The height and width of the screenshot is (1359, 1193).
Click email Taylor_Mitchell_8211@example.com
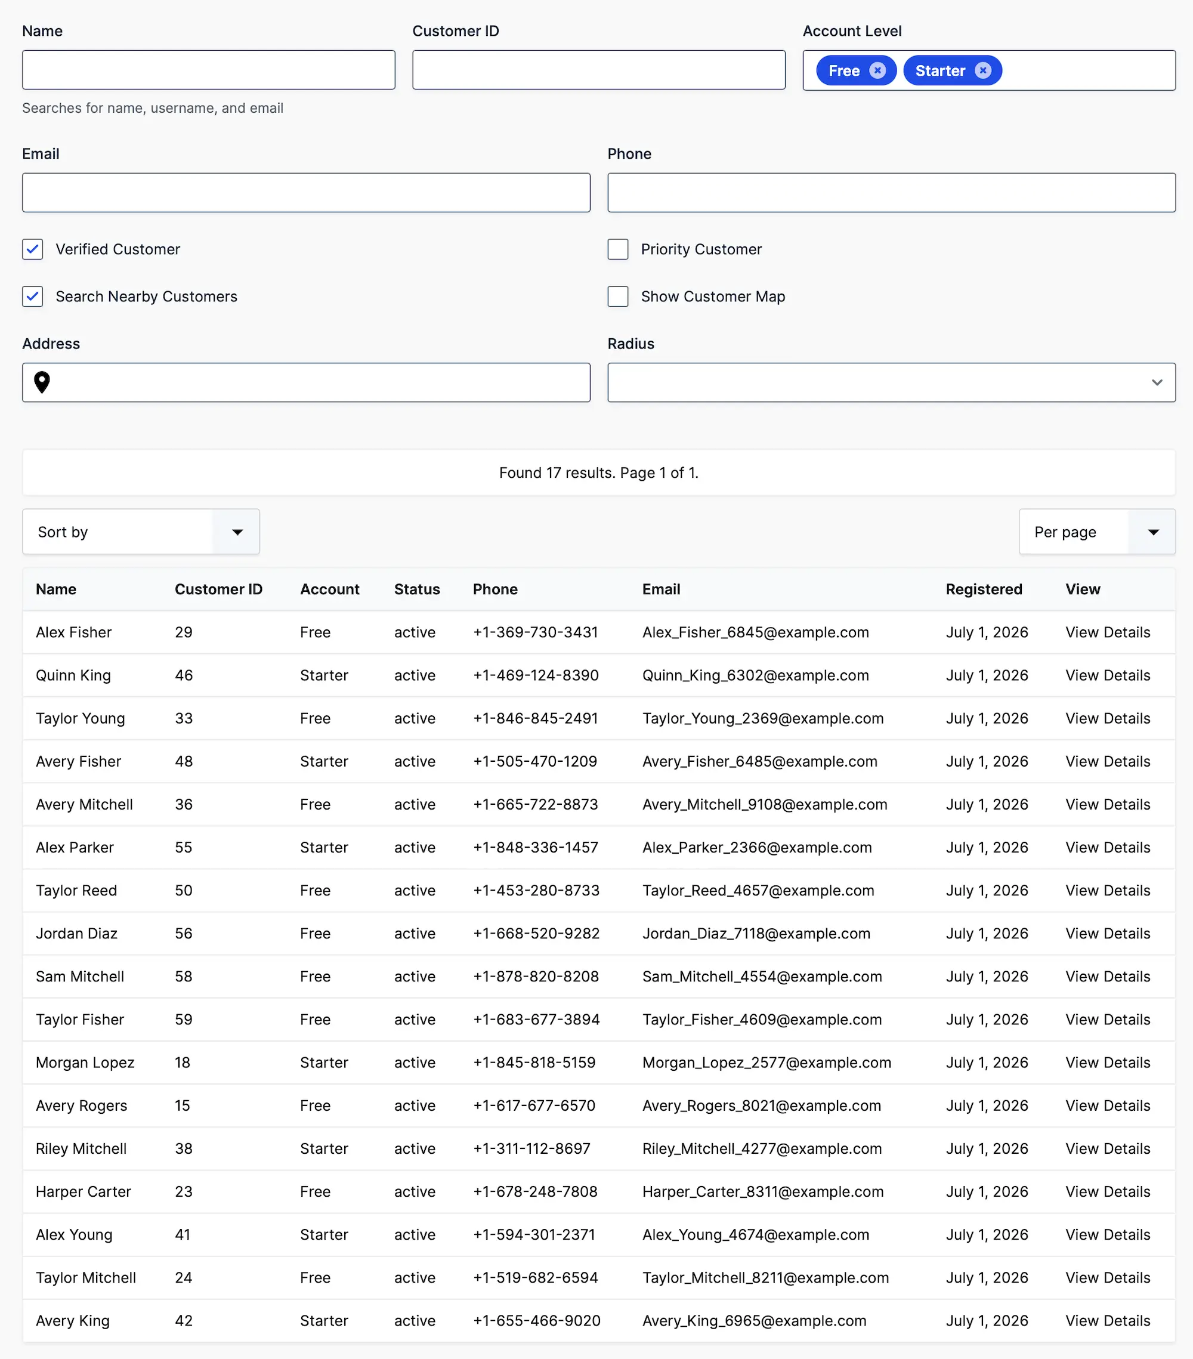point(766,1278)
